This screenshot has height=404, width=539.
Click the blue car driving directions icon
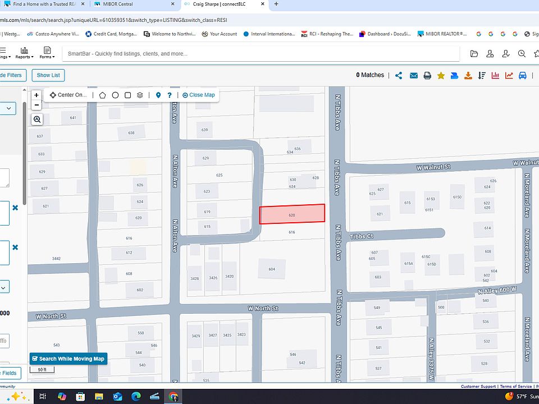pos(523,76)
